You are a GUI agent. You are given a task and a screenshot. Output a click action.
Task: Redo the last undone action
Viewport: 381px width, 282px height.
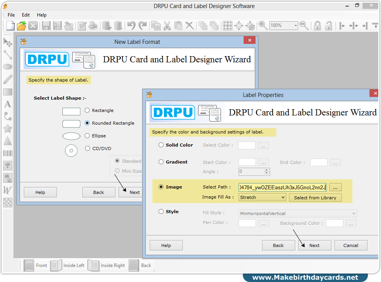143,25
